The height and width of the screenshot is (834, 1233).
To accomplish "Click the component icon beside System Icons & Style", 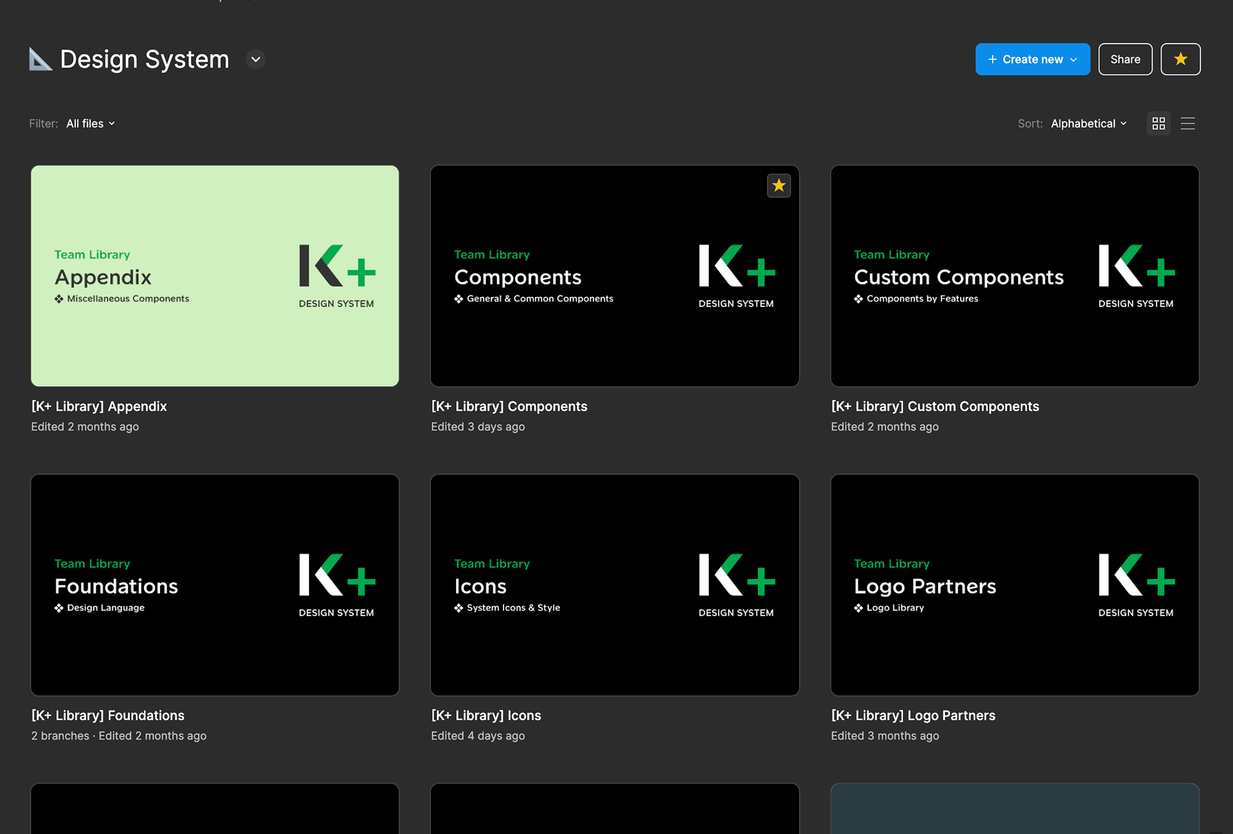I will tap(459, 608).
